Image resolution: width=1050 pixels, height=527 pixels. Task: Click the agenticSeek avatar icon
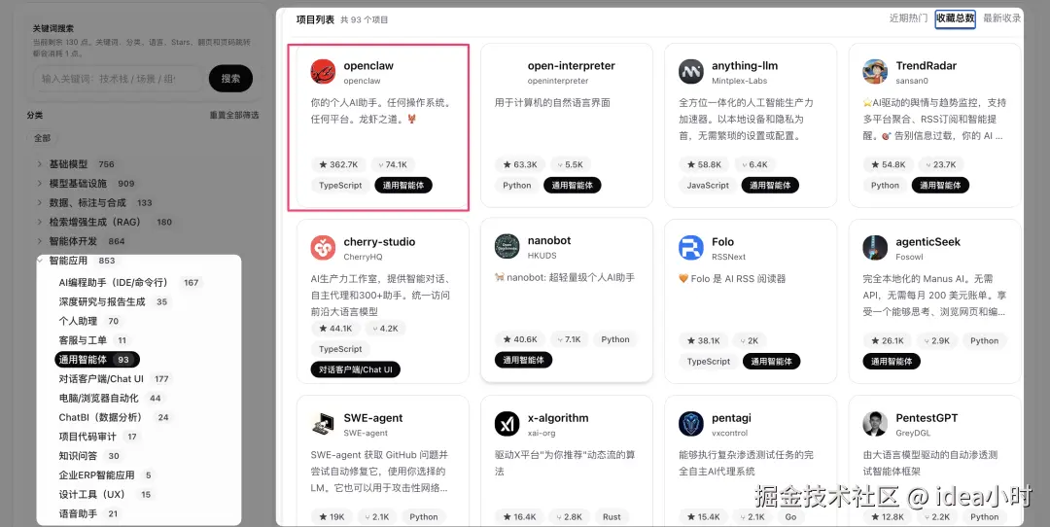[x=875, y=248]
